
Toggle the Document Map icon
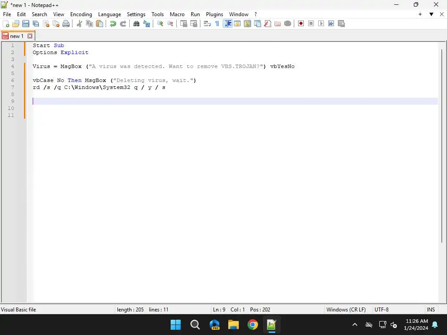[248, 24]
